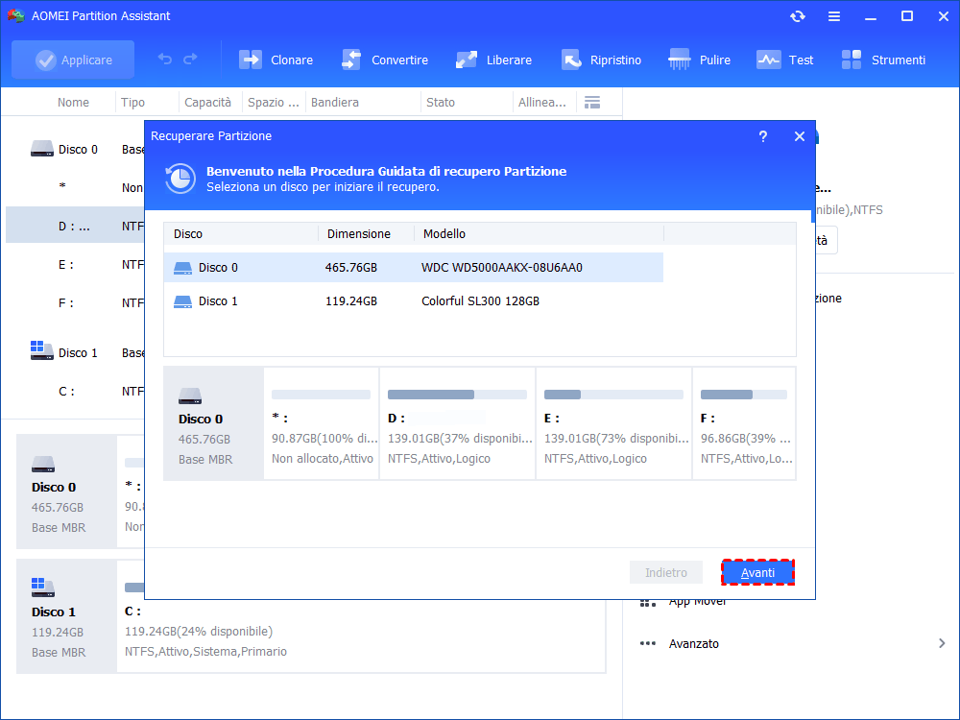Open the hamburger menu in title bar
960x720 pixels.
[834, 16]
